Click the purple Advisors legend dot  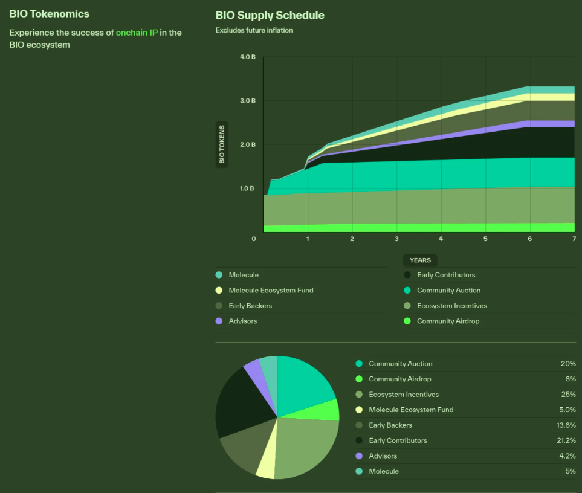point(220,321)
